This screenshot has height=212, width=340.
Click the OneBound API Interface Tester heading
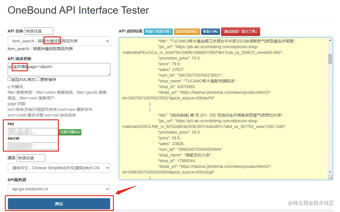[x=78, y=10]
